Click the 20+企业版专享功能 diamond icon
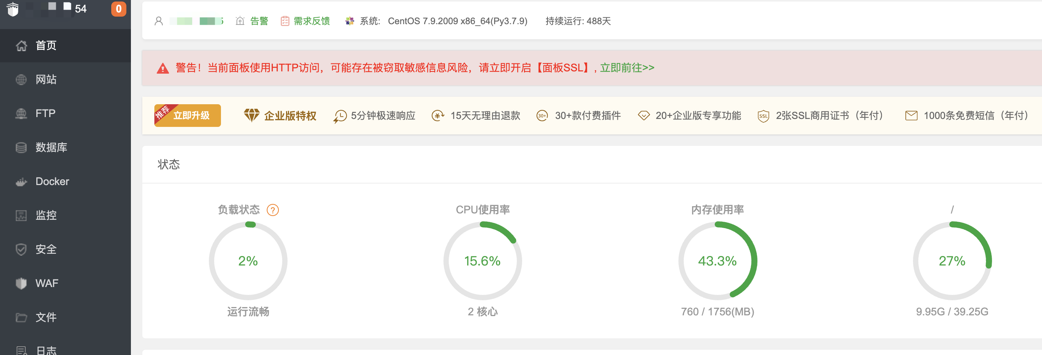The width and height of the screenshot is (1042, 355). coord(644,116)
